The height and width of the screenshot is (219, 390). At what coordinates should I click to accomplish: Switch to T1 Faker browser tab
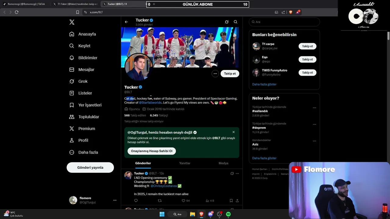tap(75, 4)
